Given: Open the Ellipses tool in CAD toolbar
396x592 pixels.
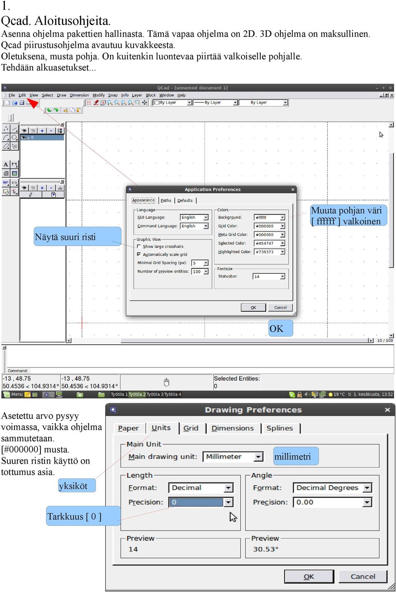Looking at the screenshot, I should coord(6,146).
